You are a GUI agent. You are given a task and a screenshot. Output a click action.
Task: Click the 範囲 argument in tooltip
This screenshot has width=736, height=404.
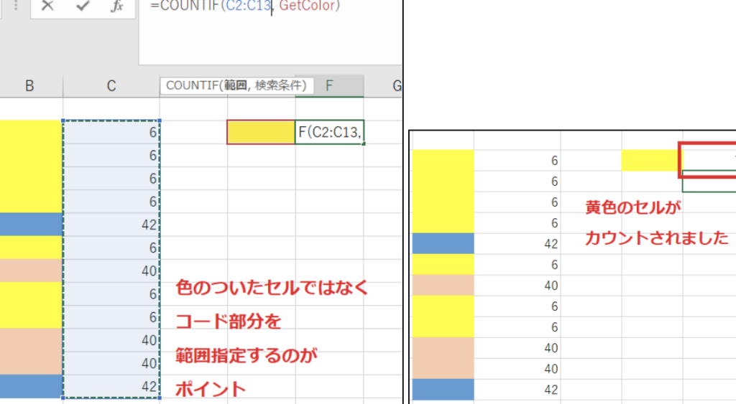pos(235,85)
